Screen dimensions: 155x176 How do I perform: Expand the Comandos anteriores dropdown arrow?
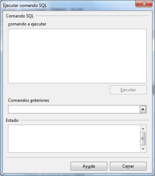click(143, 109)
